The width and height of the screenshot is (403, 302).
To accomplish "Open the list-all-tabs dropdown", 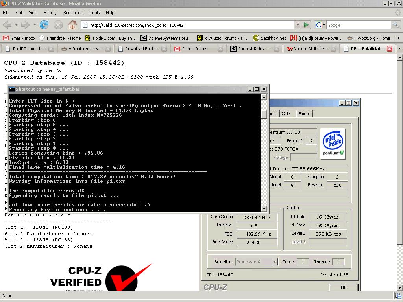I will (399, 49).
